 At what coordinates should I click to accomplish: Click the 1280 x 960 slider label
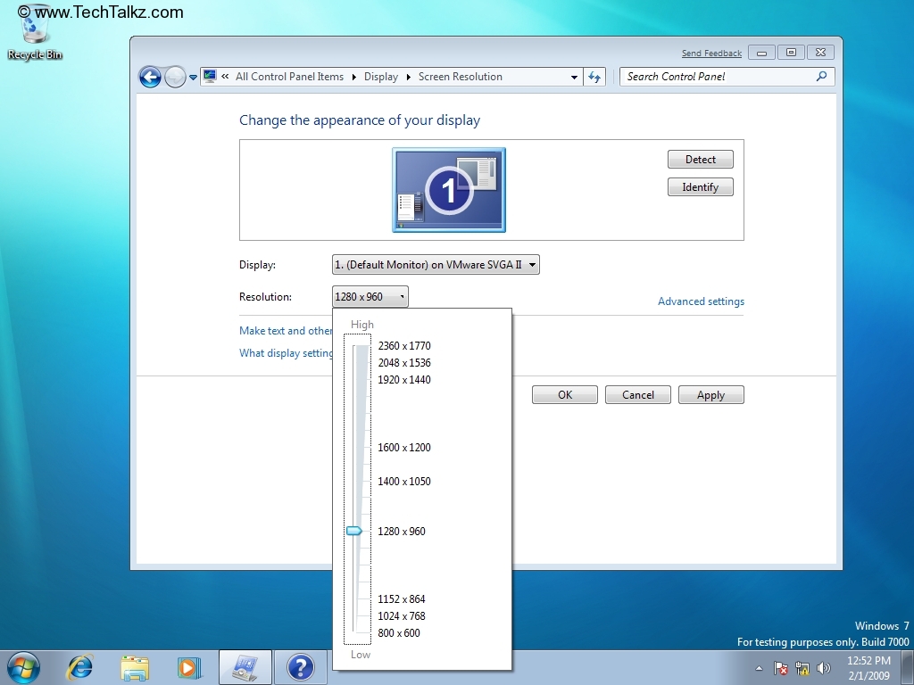tap(401, 532)
